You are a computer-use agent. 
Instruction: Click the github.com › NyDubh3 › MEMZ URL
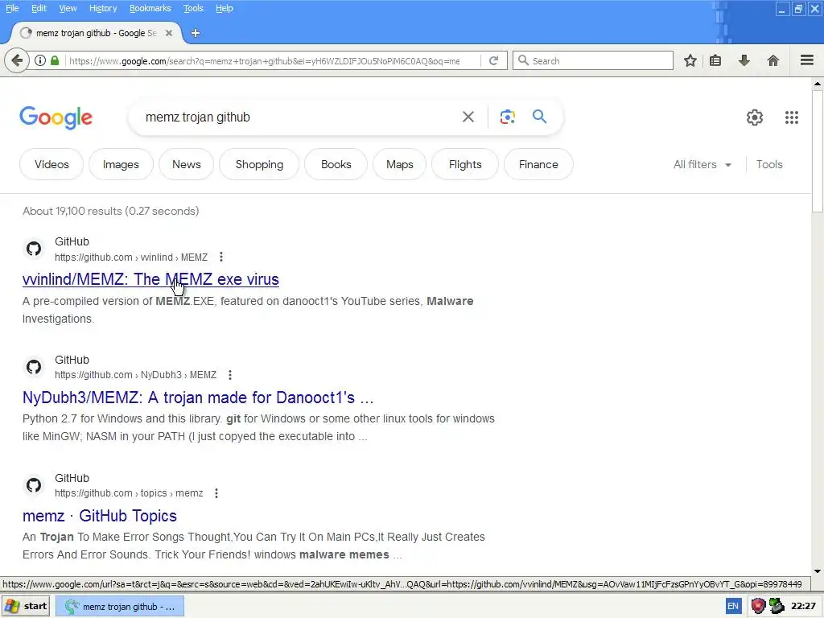click(135, 375)
